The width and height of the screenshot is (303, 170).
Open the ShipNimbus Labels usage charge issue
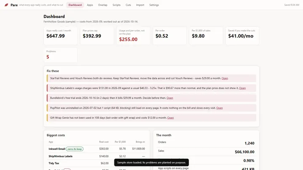(242, 88)
